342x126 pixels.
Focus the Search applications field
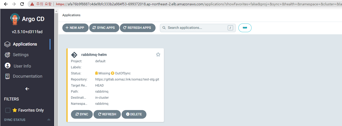(198, 28)
